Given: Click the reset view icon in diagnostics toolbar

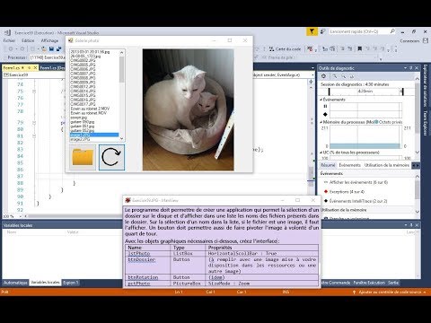Looking at the screenshot, I should tap(352, 76).
